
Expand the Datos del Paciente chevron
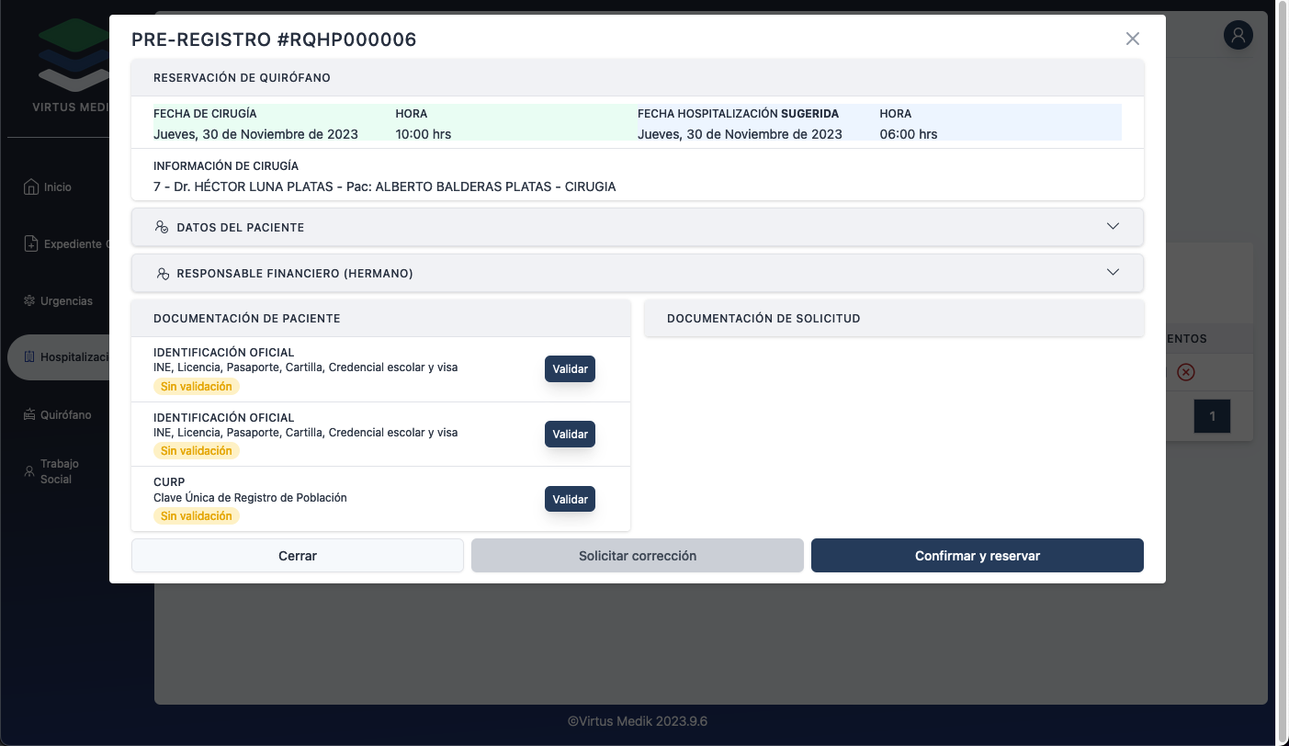tap(1113, 226)
